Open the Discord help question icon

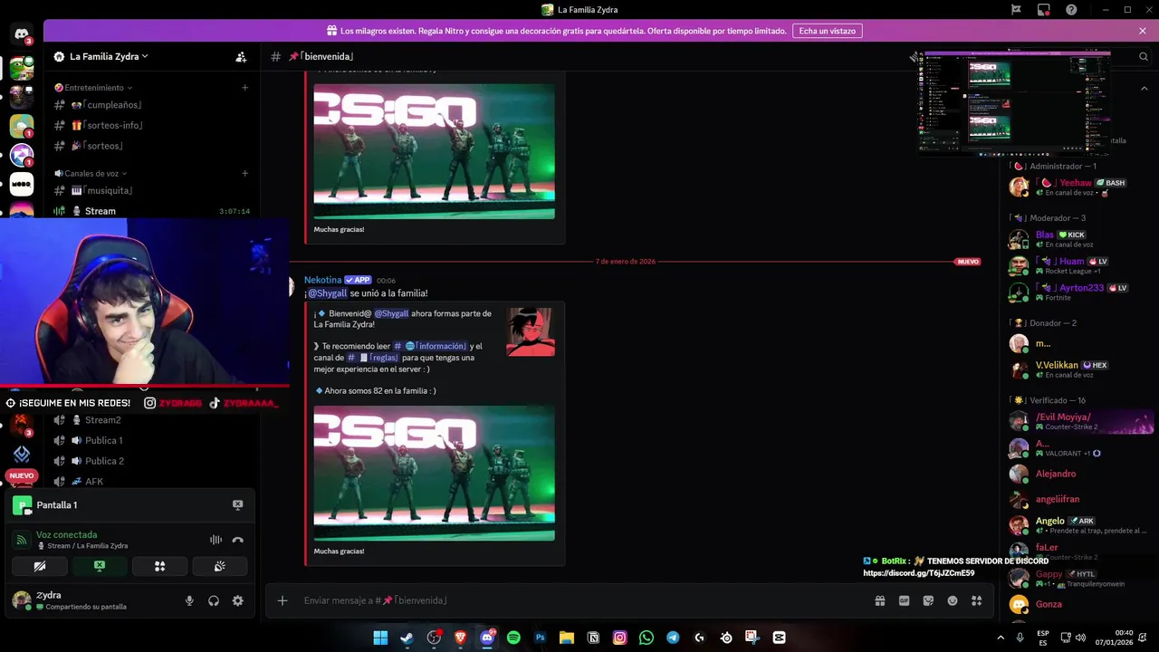point(1071,10)
